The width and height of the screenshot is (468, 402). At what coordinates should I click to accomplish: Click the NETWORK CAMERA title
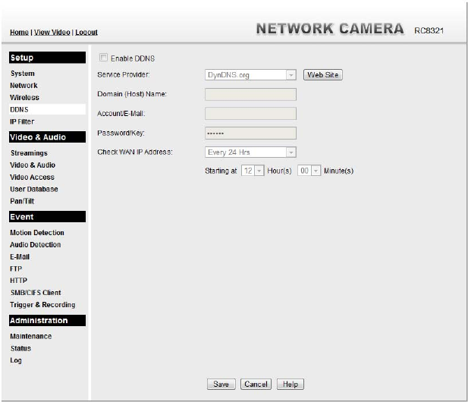pyautogui.click(x=330, y=29)
